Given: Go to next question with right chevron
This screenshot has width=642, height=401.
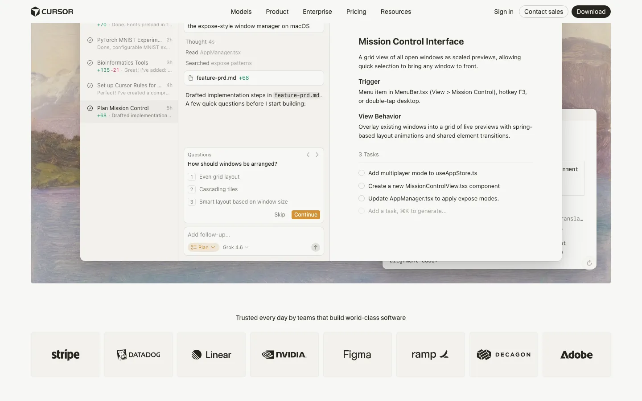Looking at the screenshot, I should point(317,155).
